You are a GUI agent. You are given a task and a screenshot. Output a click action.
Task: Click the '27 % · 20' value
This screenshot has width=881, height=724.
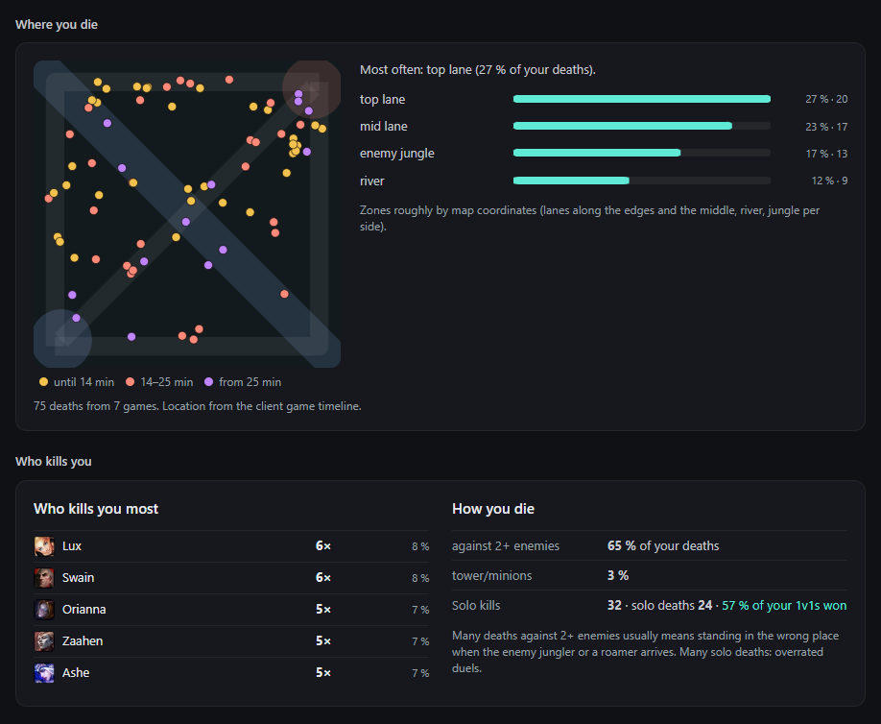[826, 99]
